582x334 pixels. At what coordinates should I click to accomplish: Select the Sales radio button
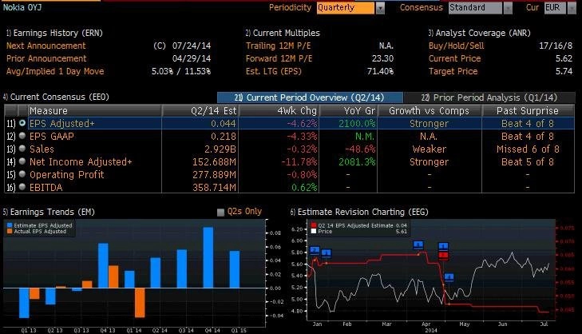[x=22, y=149]
